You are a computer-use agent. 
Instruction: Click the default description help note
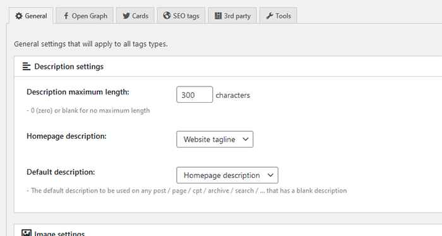pyautogui.click(x=187, y=191)
